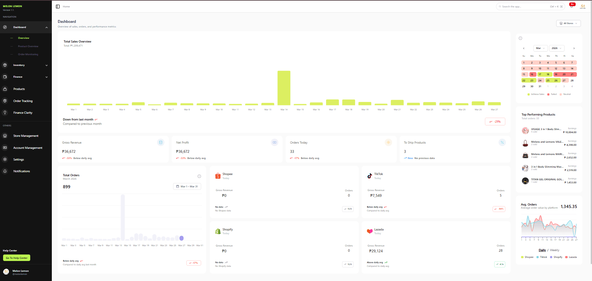
Task: Select the Inventory icon in the navigation sidebar
Action: point(5,65)
